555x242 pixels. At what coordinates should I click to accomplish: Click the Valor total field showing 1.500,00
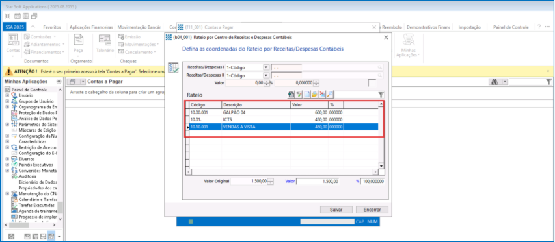[x=318, y=181]
